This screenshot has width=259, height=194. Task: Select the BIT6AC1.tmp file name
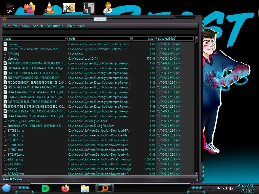tap(16, 174)
